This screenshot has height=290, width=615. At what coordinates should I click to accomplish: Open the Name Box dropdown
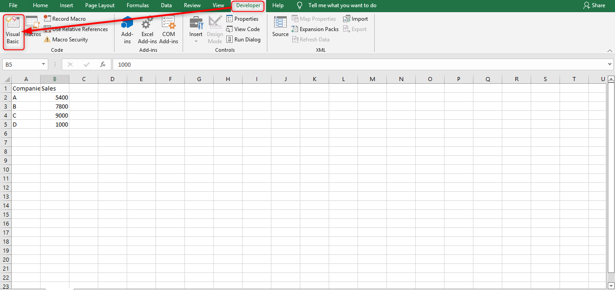coord(44,64)
